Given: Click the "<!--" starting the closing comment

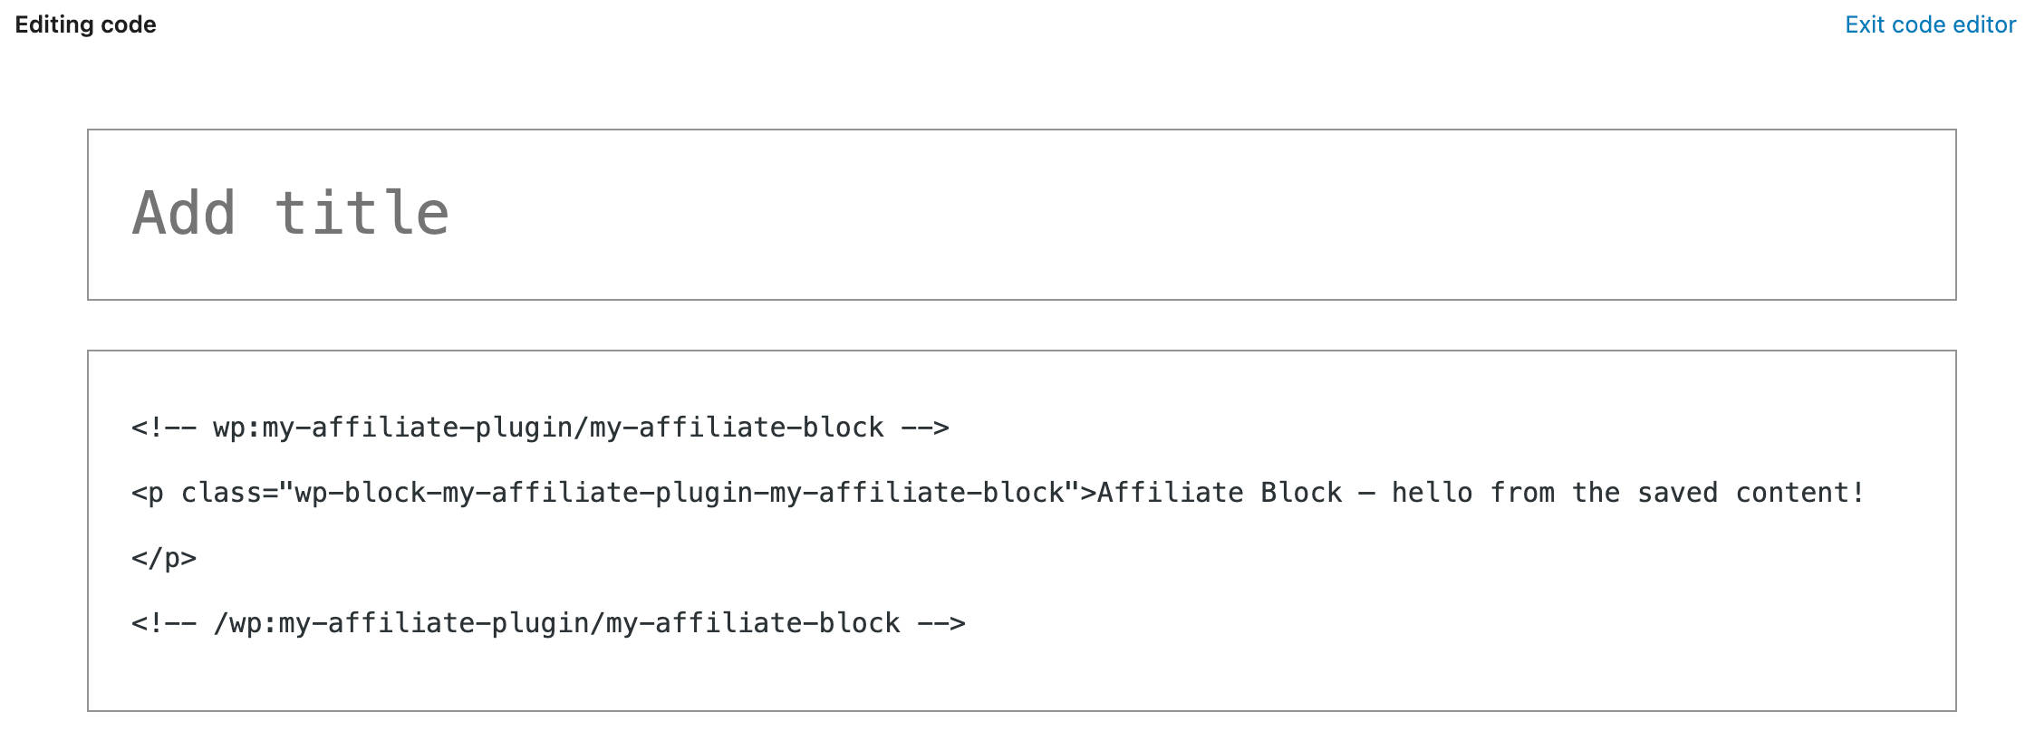Looking at the screenshot, I should 164,623.
